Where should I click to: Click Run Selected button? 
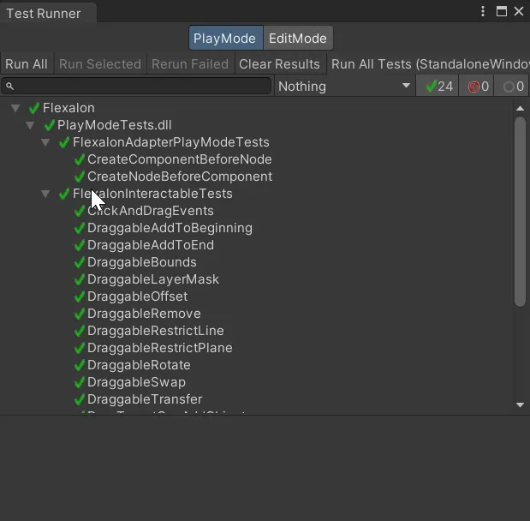[100, 63]
